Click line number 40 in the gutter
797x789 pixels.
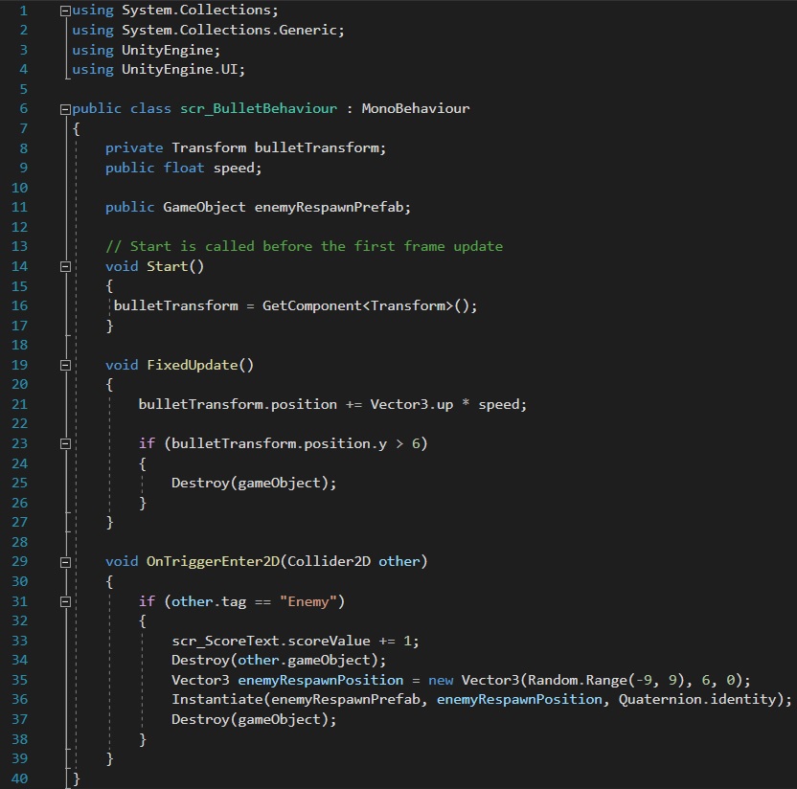19,778
